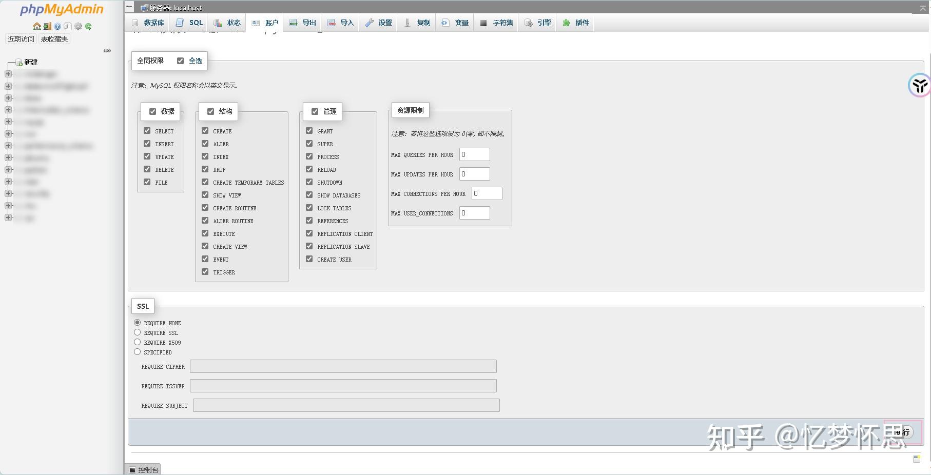Click the small window icon above the console bar

917,459
